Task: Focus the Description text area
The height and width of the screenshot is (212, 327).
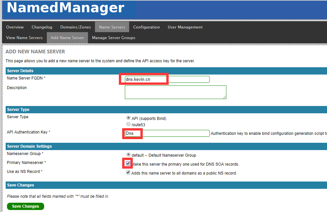Action: point(175,92)
